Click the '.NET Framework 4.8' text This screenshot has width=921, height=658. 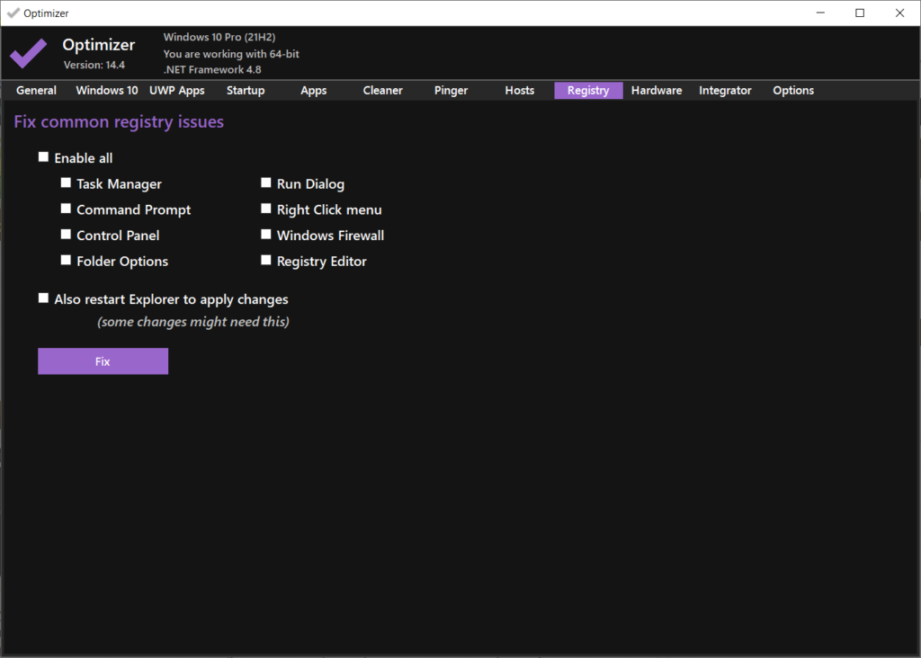212,69
